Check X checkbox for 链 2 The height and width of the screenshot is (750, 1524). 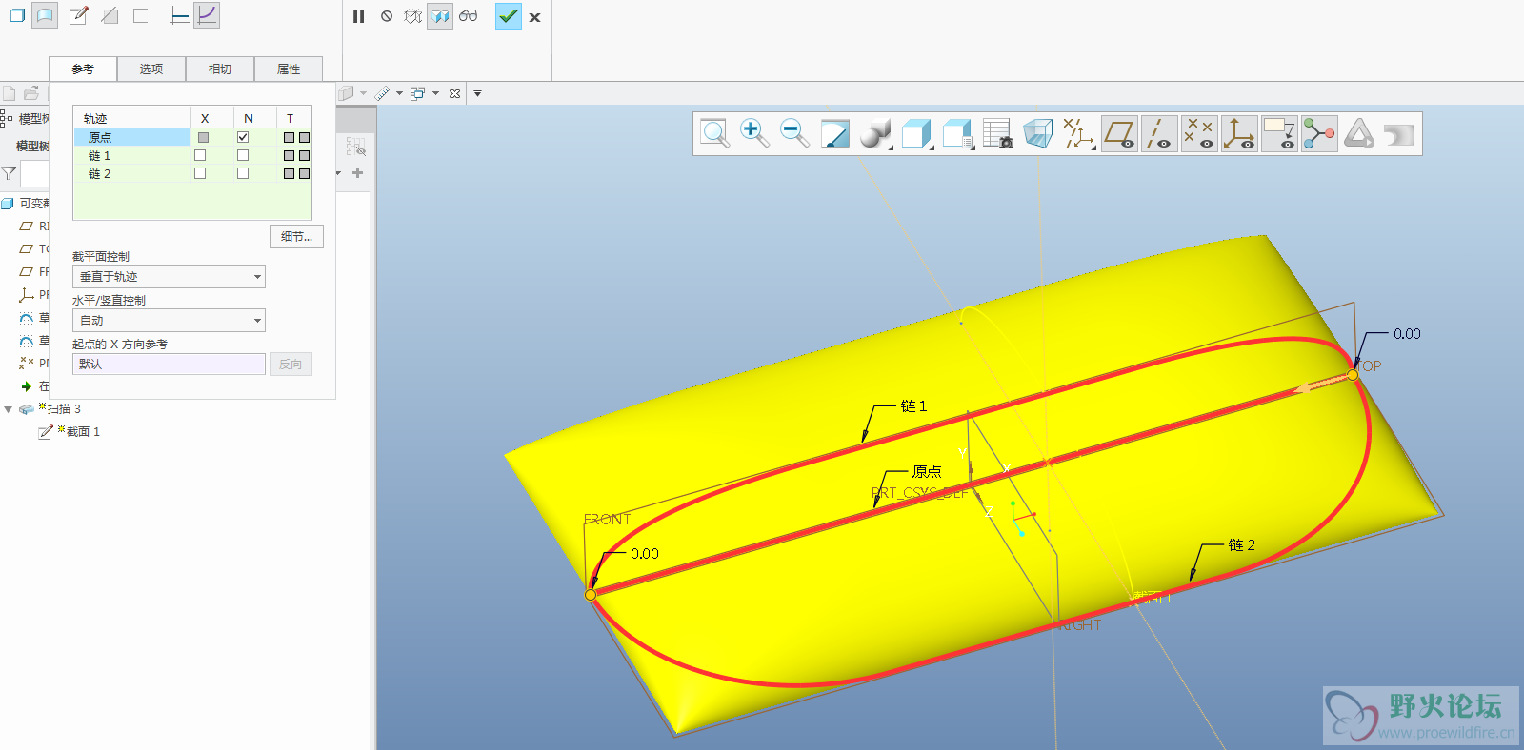200,173
